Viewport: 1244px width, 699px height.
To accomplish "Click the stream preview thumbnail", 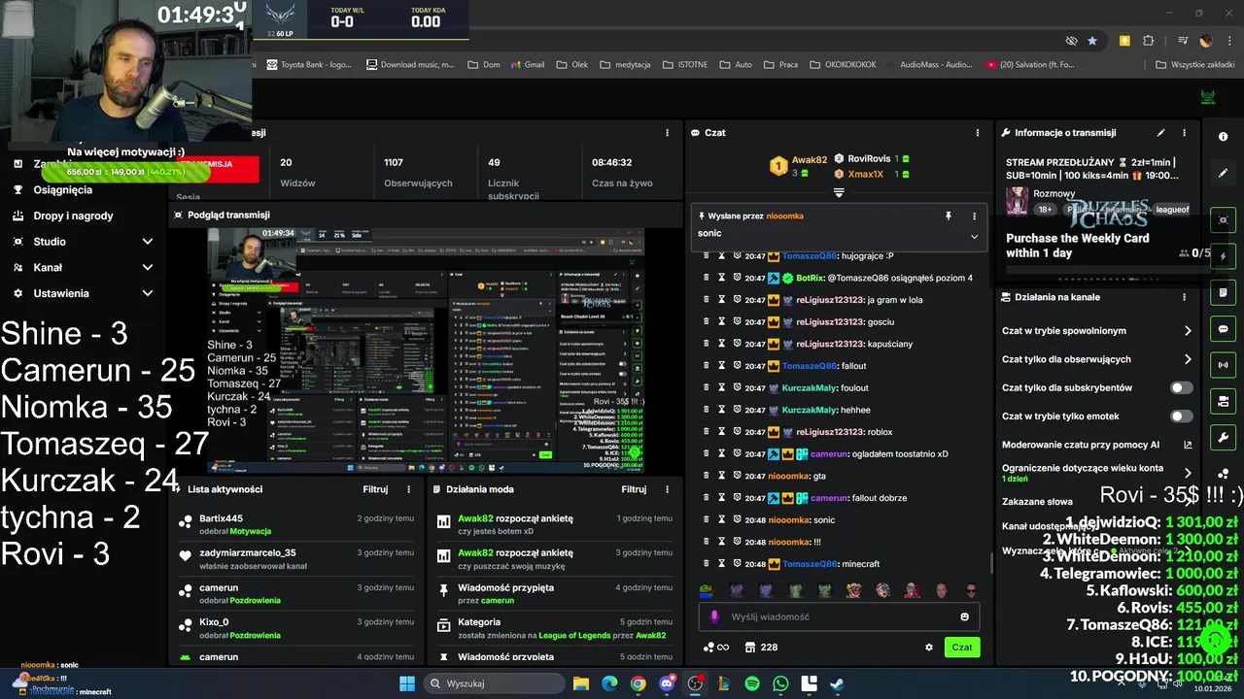I will [426, 351].
